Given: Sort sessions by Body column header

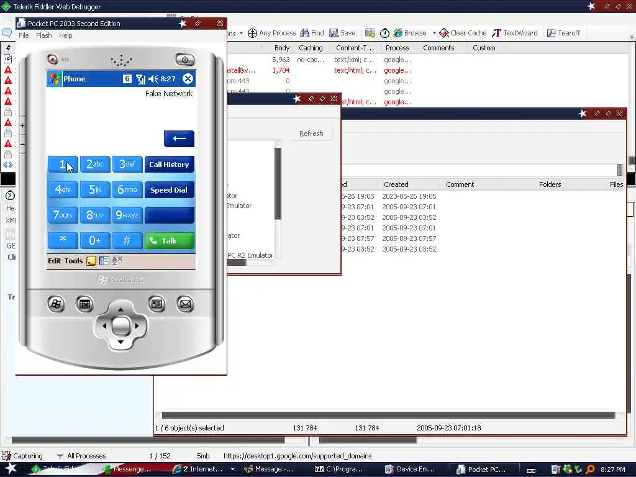Looking at the screenshot, I should 282,48.
